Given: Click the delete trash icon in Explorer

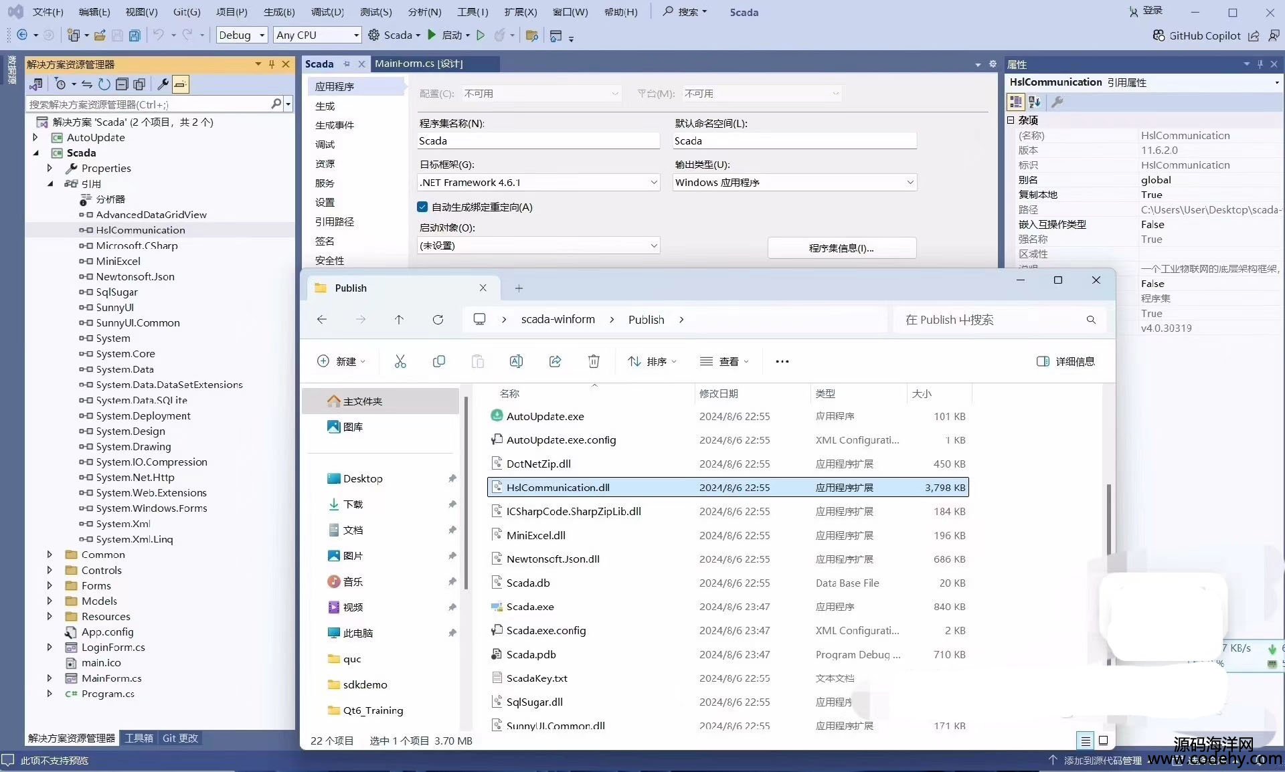Looking at the screenshot, I should (x=594, y=361).
